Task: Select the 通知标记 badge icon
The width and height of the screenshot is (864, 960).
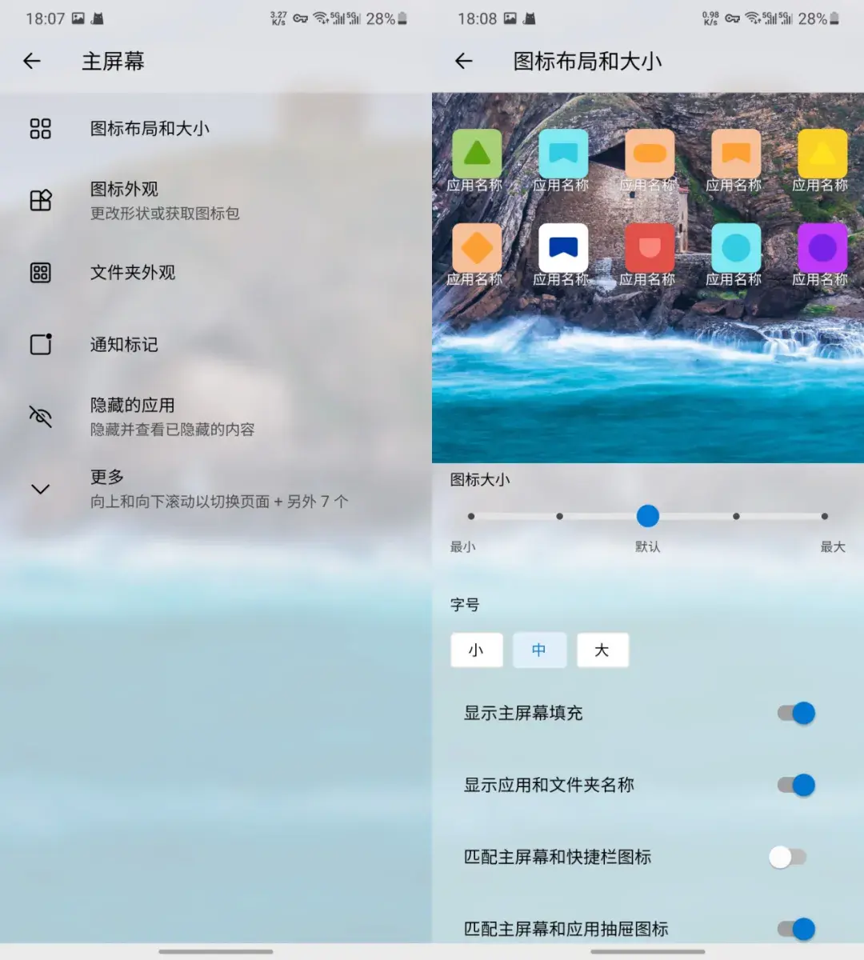Action: pyautogui.click(x=41, y=345)
